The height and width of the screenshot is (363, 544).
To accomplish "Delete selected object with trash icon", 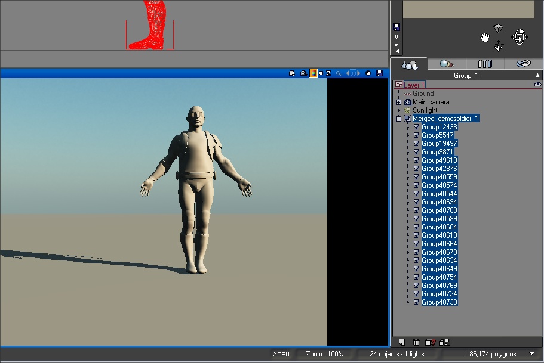I will (416, 342).
